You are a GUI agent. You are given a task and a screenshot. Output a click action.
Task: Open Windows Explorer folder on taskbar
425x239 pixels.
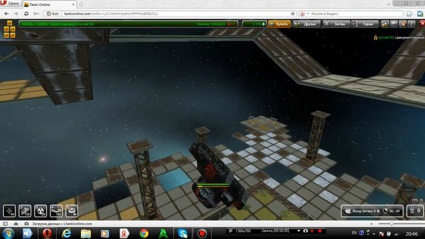coord(86,233)
